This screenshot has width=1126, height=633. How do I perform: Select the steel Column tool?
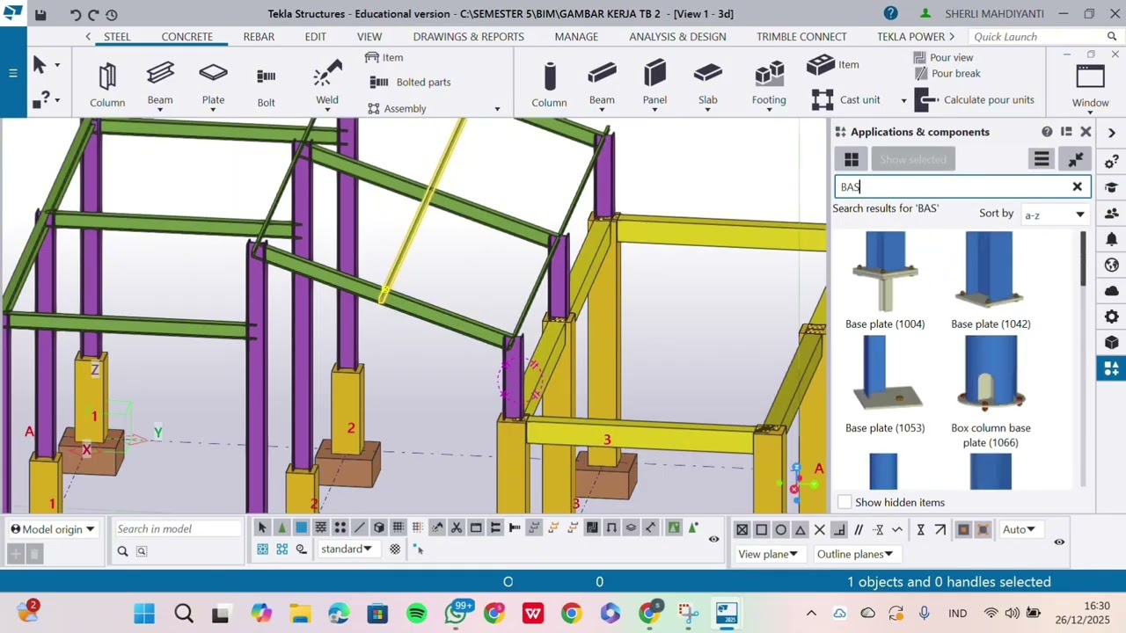coord(107,84)
